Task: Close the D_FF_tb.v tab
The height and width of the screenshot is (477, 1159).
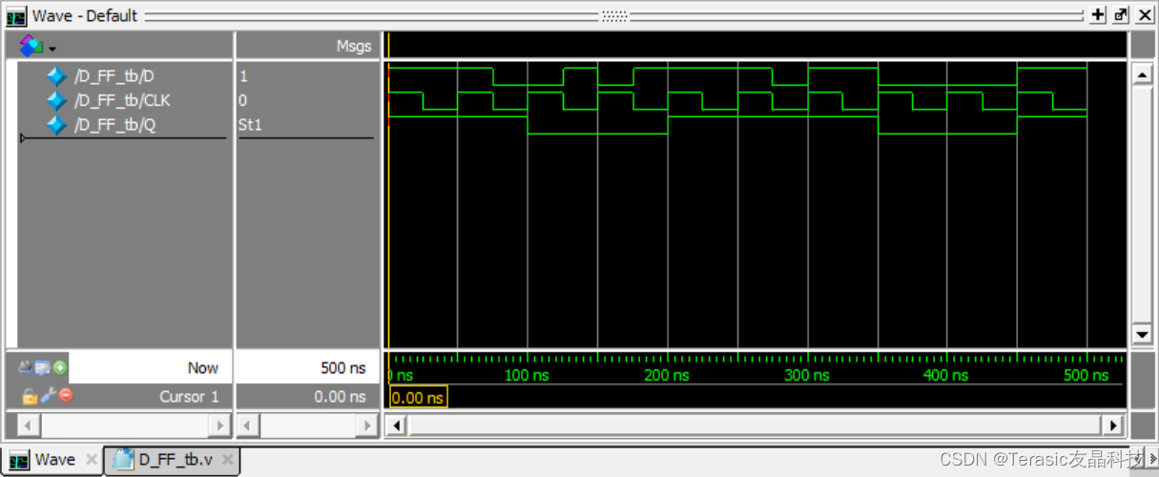Action: click(228, 460)
